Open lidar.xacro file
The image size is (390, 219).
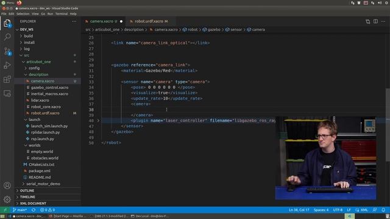(40, 100)
